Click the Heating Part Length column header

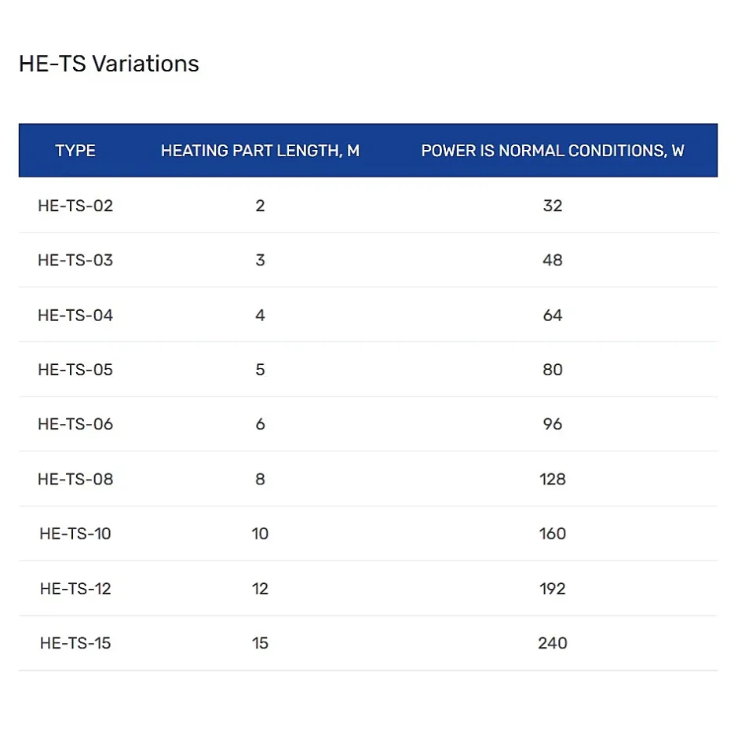click(x=260, y=151)
